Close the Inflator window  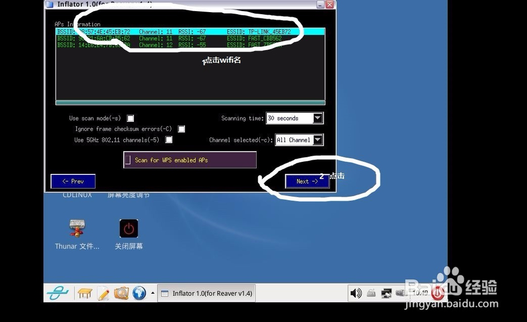click(330, 4)
